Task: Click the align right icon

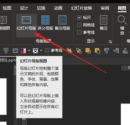Action: click(116, 50)
